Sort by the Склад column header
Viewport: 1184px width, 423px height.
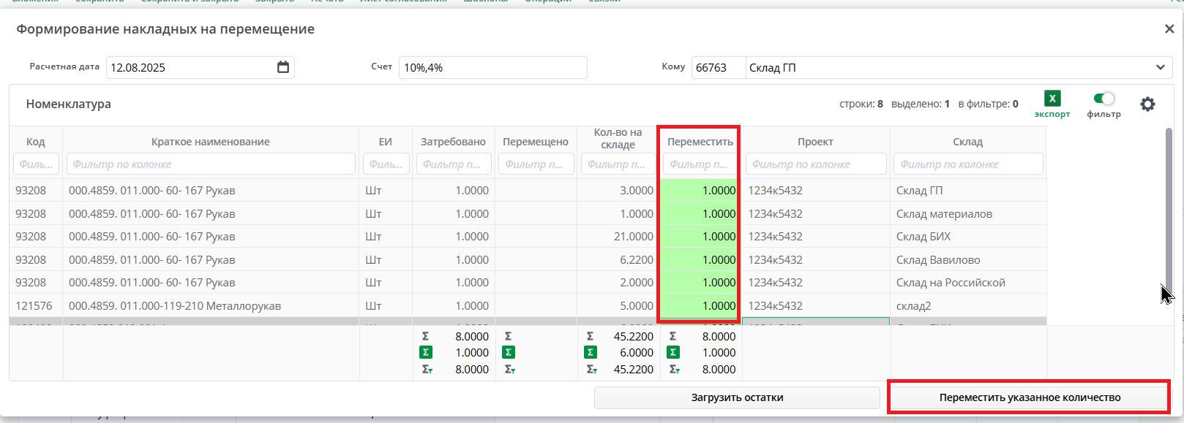pyautogui.click(x=967, y=142)
